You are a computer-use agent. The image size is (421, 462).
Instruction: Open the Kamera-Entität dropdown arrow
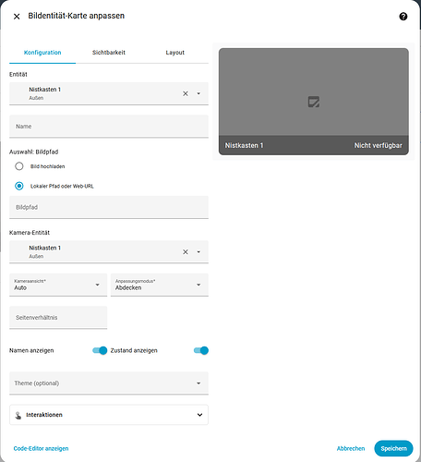pos(198,252)
